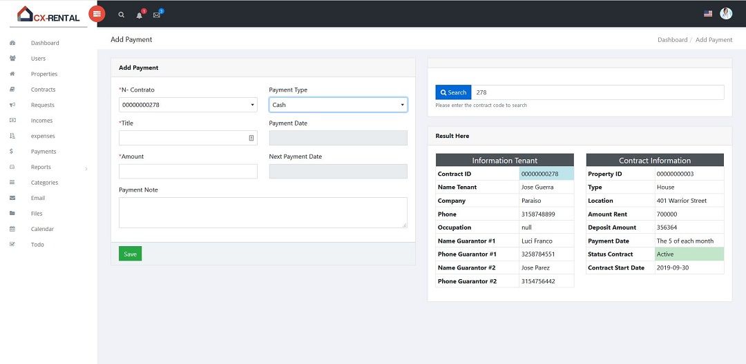
Task: Open the user avatar profile menu
Action: 726,14
